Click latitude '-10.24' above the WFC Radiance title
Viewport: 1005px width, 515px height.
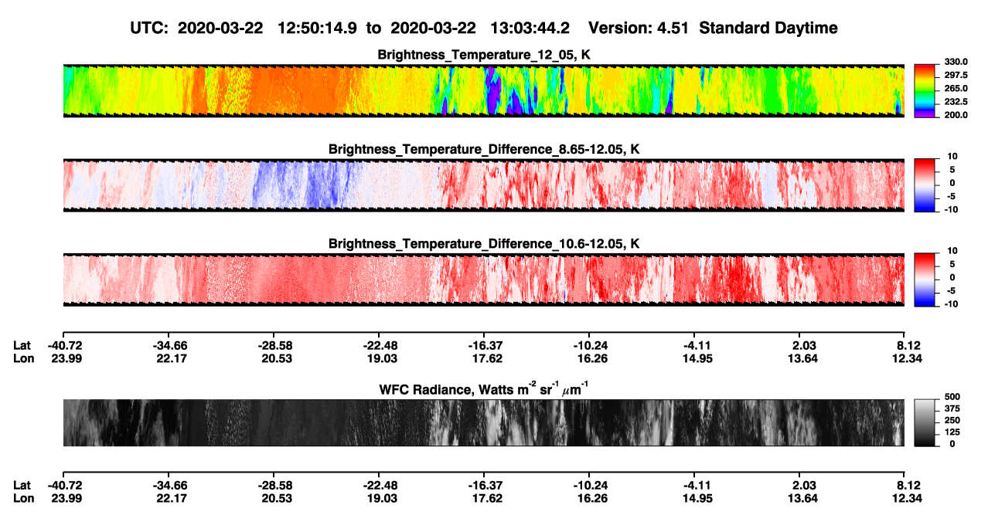[x=589, y=345]
